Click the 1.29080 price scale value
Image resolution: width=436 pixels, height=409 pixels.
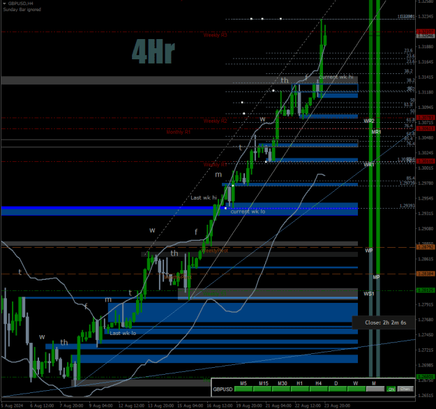pyautogui.click(x=426, y=229)
